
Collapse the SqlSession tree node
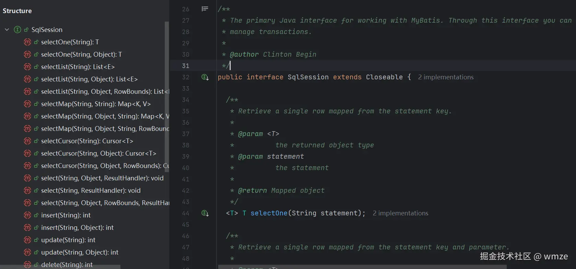coord(7,30)
